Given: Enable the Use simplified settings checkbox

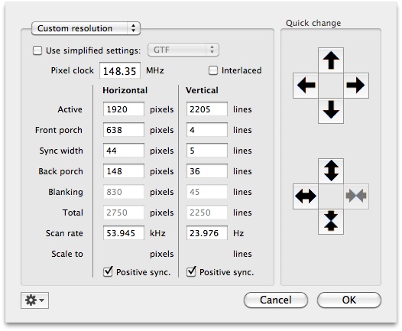Looking at the screenshot, I should 37,50.
